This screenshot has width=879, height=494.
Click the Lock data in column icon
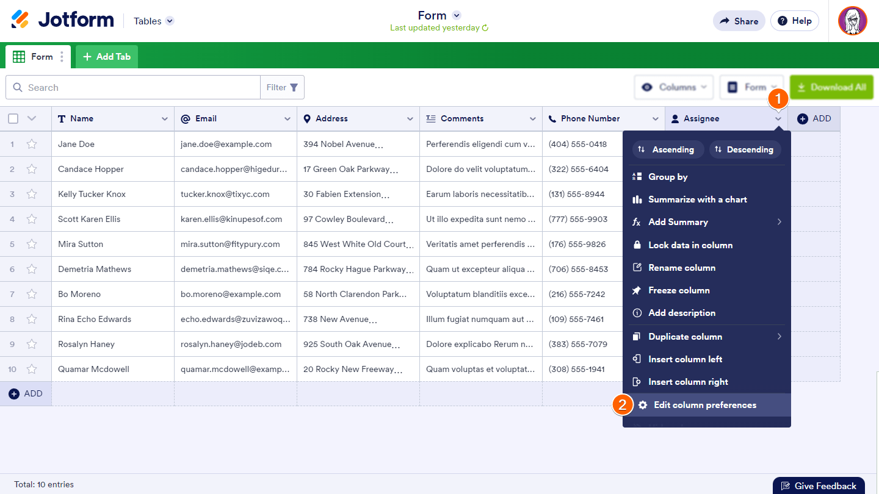(x=637, y=245)
